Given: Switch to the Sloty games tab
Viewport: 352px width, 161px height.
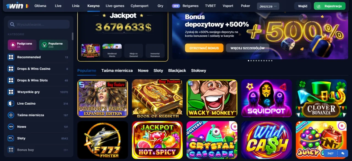Looking at the screenshot, I should tap(158, 70).
